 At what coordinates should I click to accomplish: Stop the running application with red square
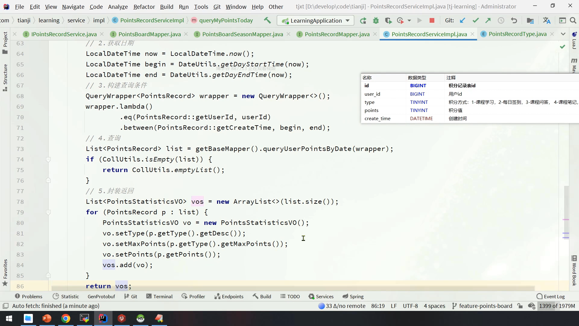432,20
